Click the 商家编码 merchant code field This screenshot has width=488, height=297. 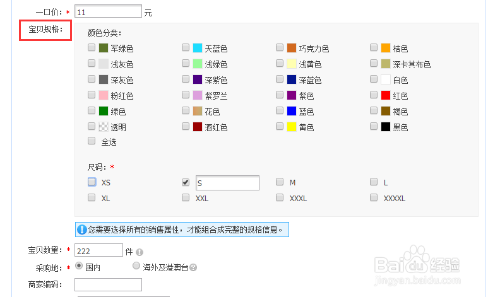(108, 284)
